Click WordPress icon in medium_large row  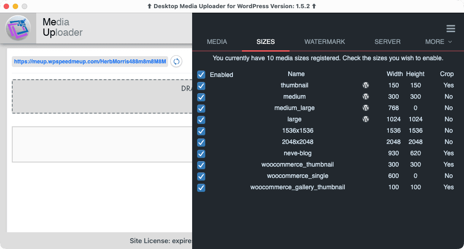[366, 108]
